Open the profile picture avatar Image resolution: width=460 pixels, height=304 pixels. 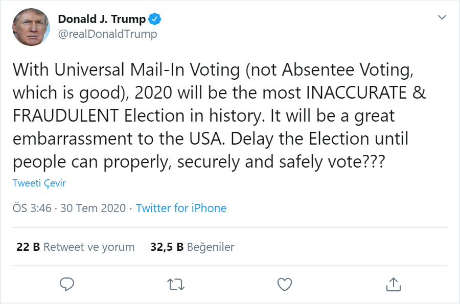[31, 27]
